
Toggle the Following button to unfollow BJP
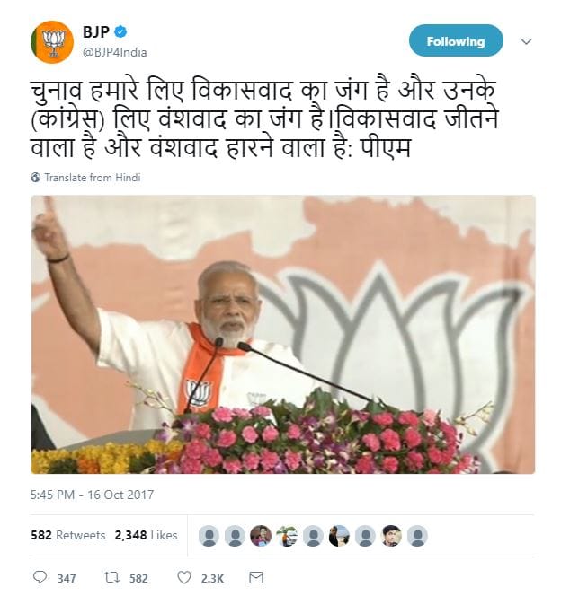pos(456,41)
